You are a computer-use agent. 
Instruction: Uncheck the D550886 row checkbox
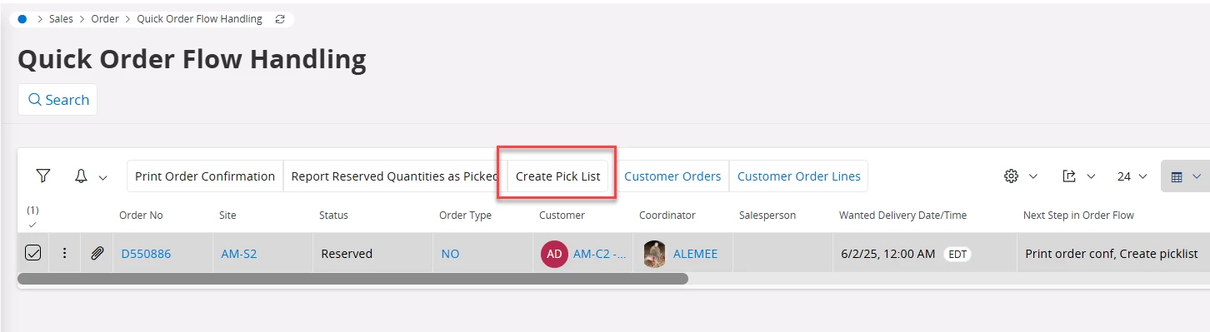(x=32, y=254)
